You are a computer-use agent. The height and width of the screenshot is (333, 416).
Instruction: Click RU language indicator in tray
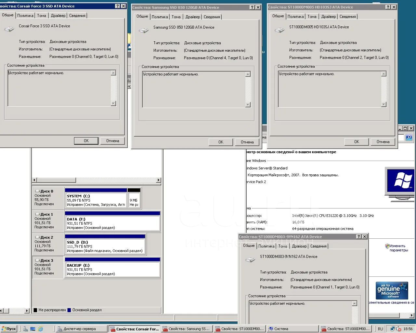[x=380, y=329]
